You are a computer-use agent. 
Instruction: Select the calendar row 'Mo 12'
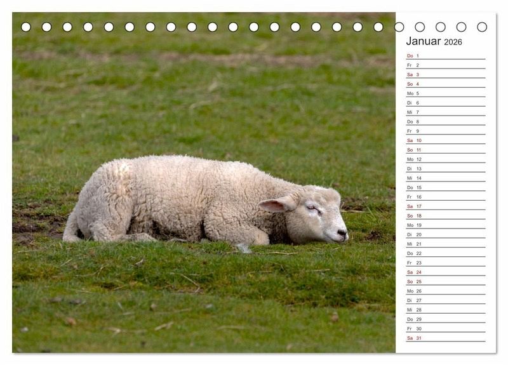click(x=446, y=159)
